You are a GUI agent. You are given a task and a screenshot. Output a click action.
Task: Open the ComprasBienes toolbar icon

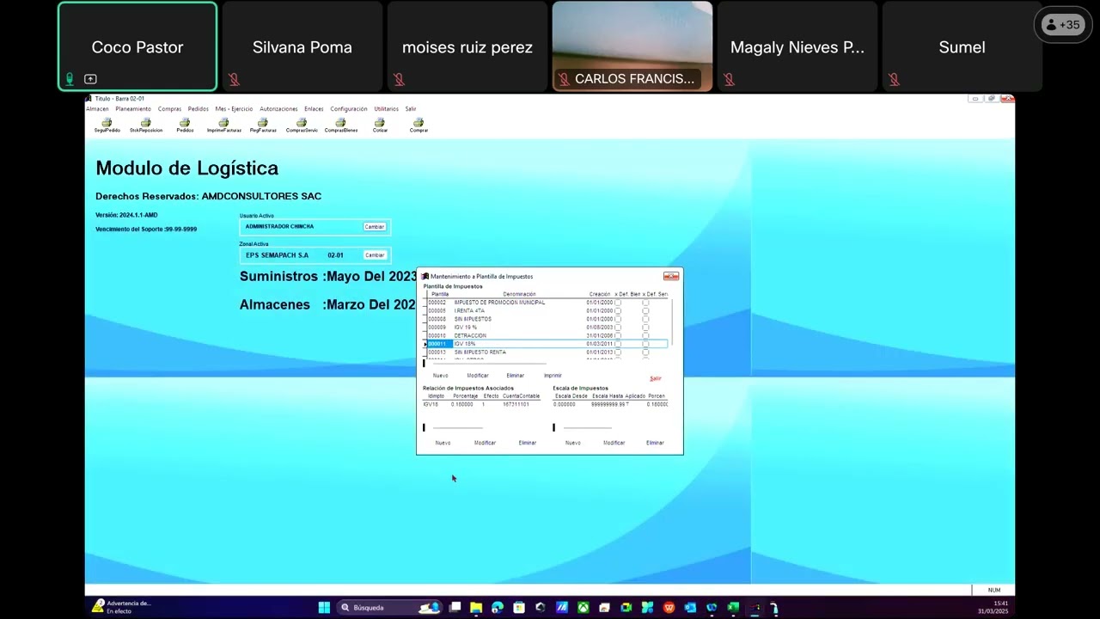(341, 125)
